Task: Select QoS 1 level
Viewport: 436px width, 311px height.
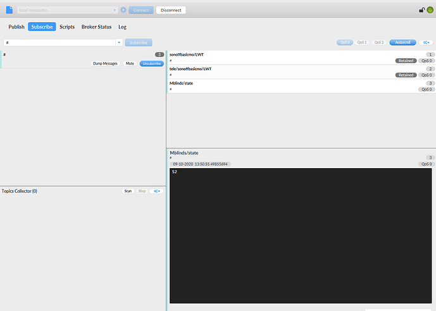Action: (x=362, y=42)
